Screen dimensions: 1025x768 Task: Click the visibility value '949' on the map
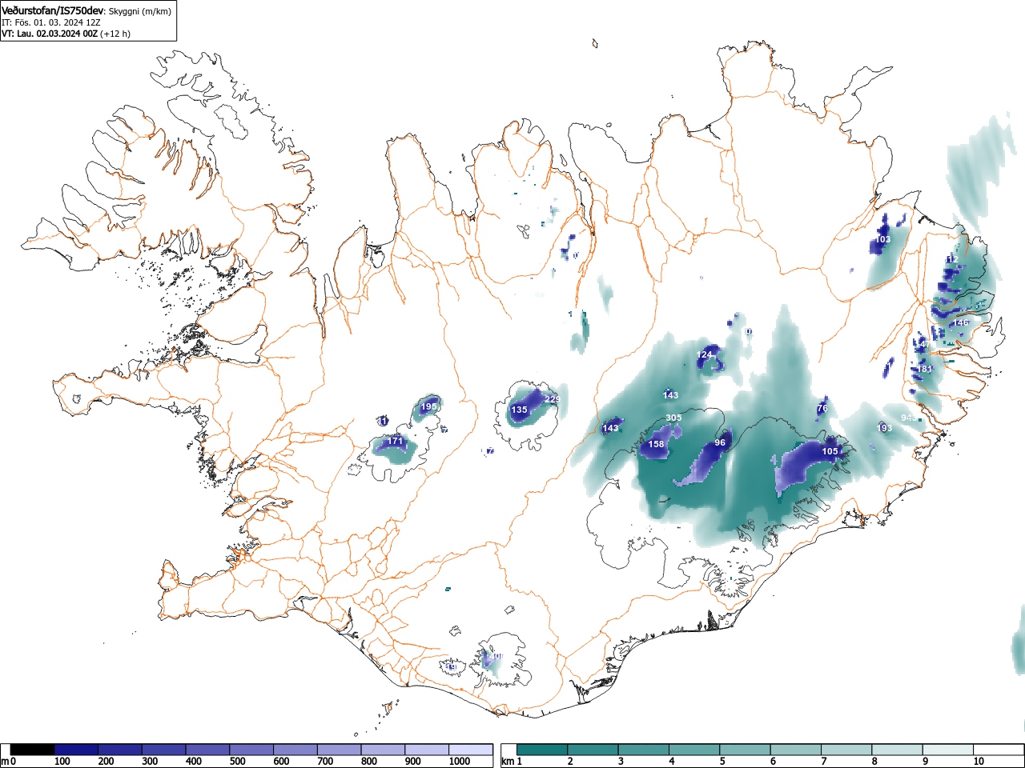coord(909,418)
